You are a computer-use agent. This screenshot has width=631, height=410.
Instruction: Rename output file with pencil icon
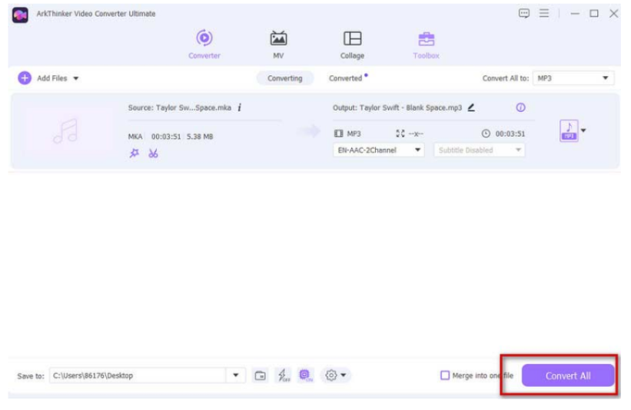tap(471, 107)
